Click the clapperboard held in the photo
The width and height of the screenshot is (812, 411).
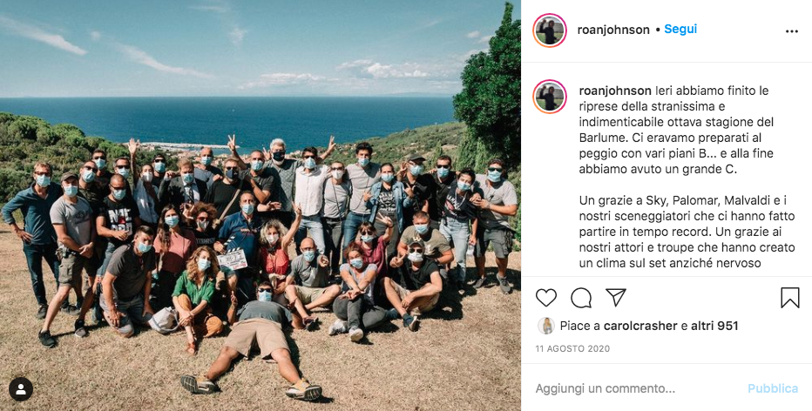pyautogui.click(x=232, y=259)
